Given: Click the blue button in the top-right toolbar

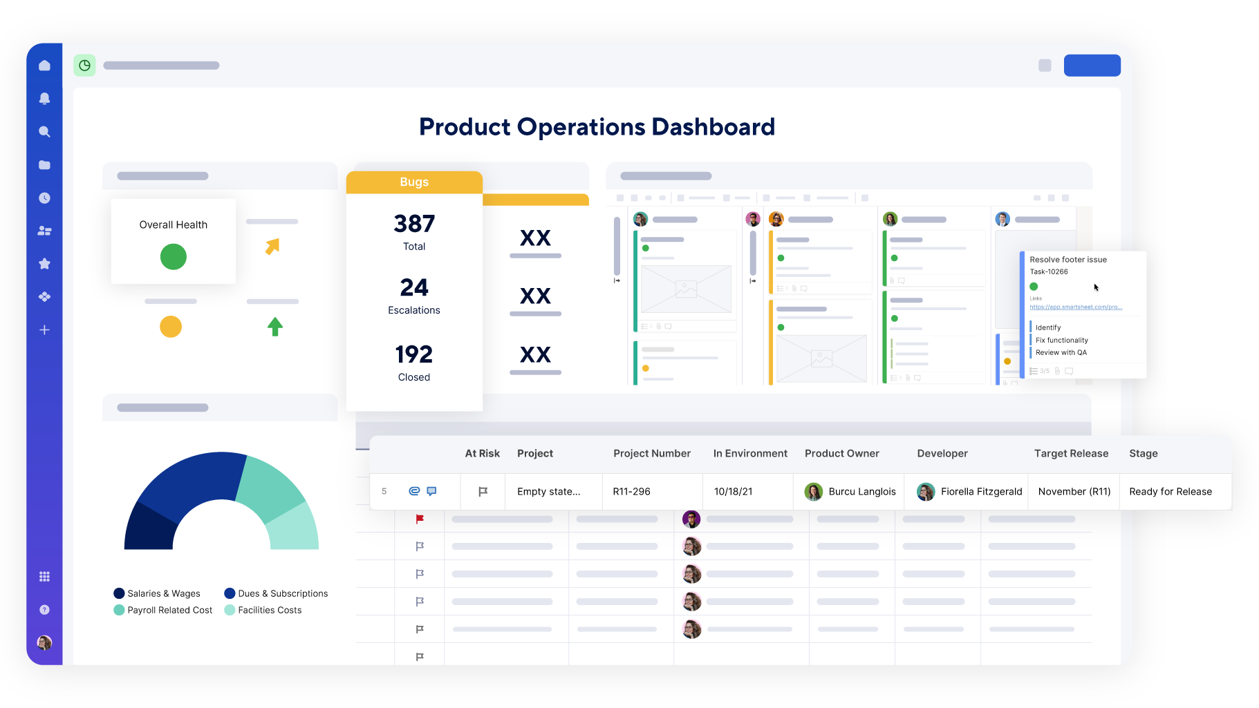Looking at the screenshot, I should 1092,65.
